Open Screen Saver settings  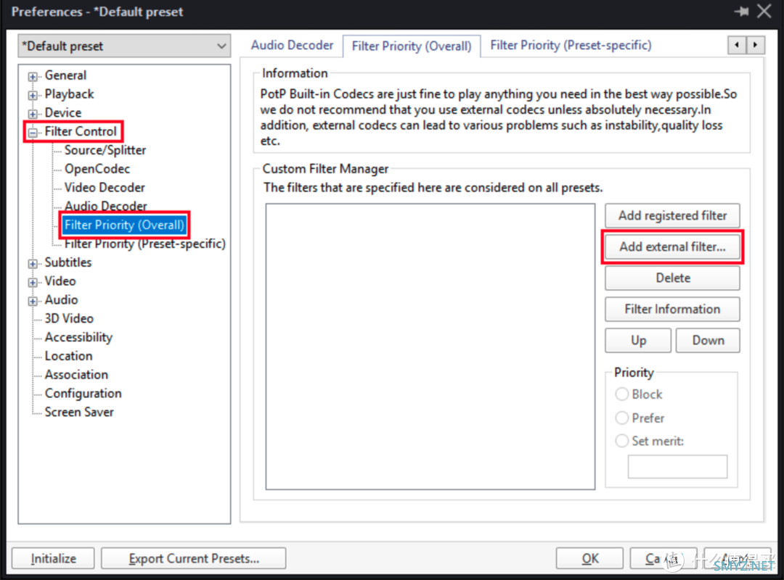[79, 412]
